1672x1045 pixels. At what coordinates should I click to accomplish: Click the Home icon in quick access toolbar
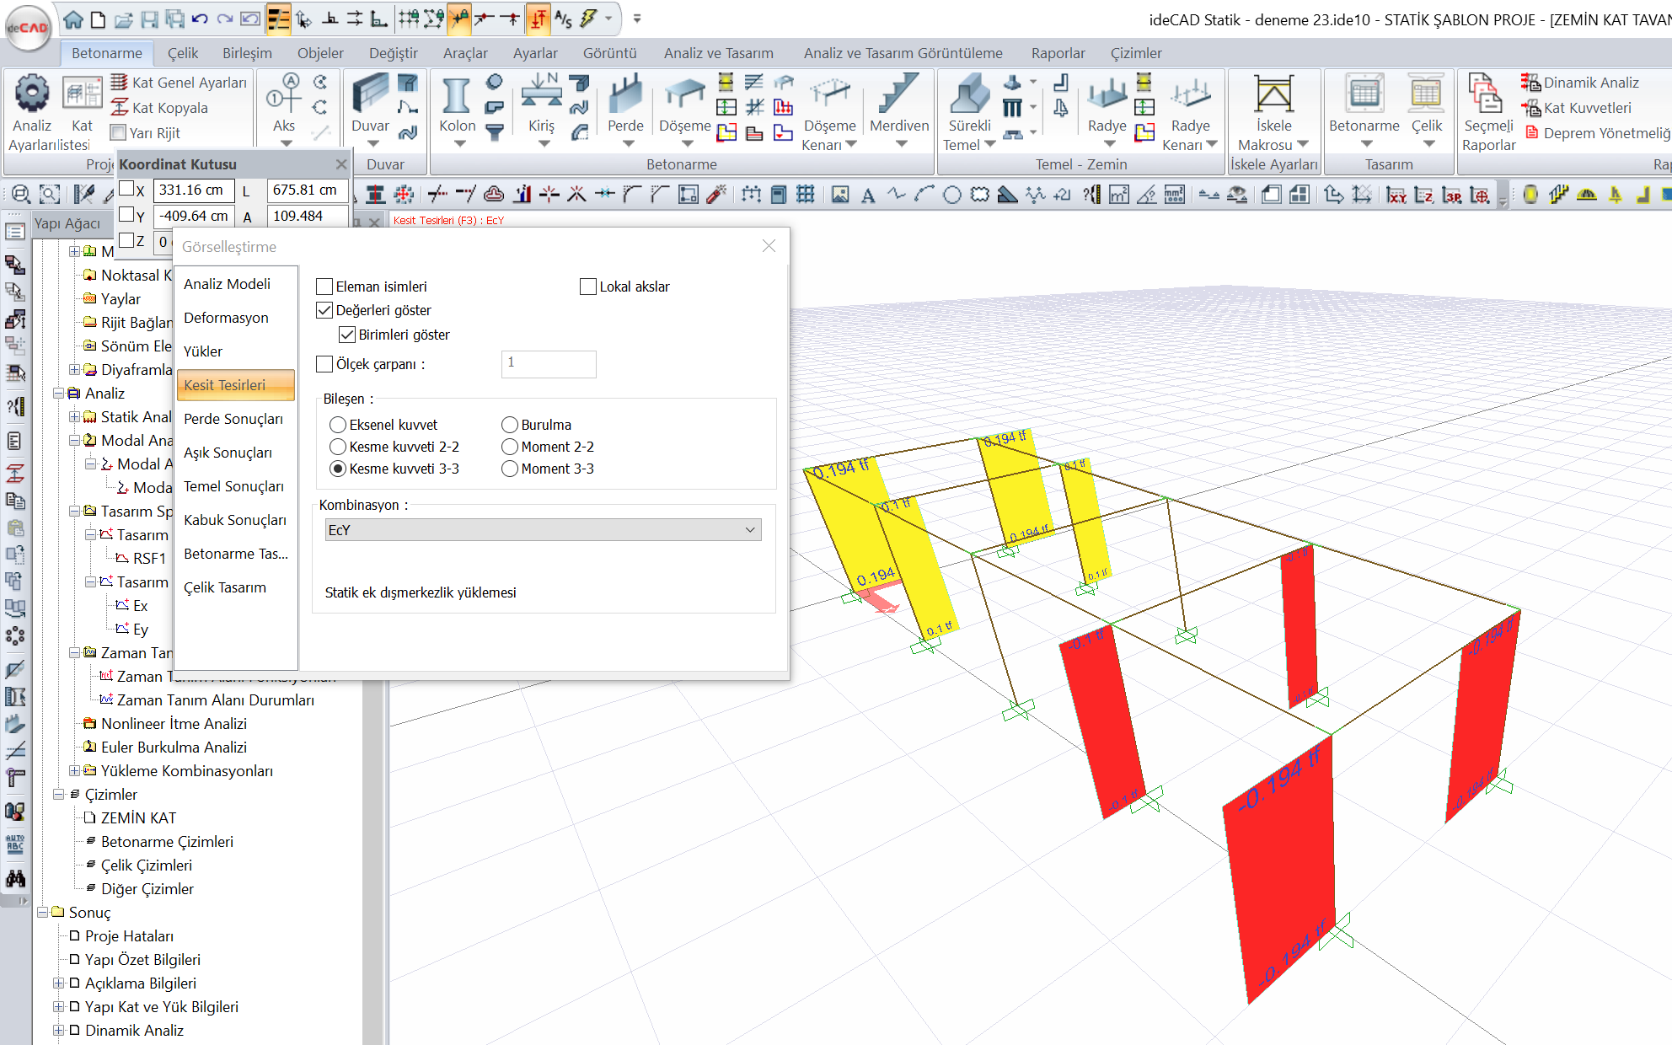[x=73, y=19]
